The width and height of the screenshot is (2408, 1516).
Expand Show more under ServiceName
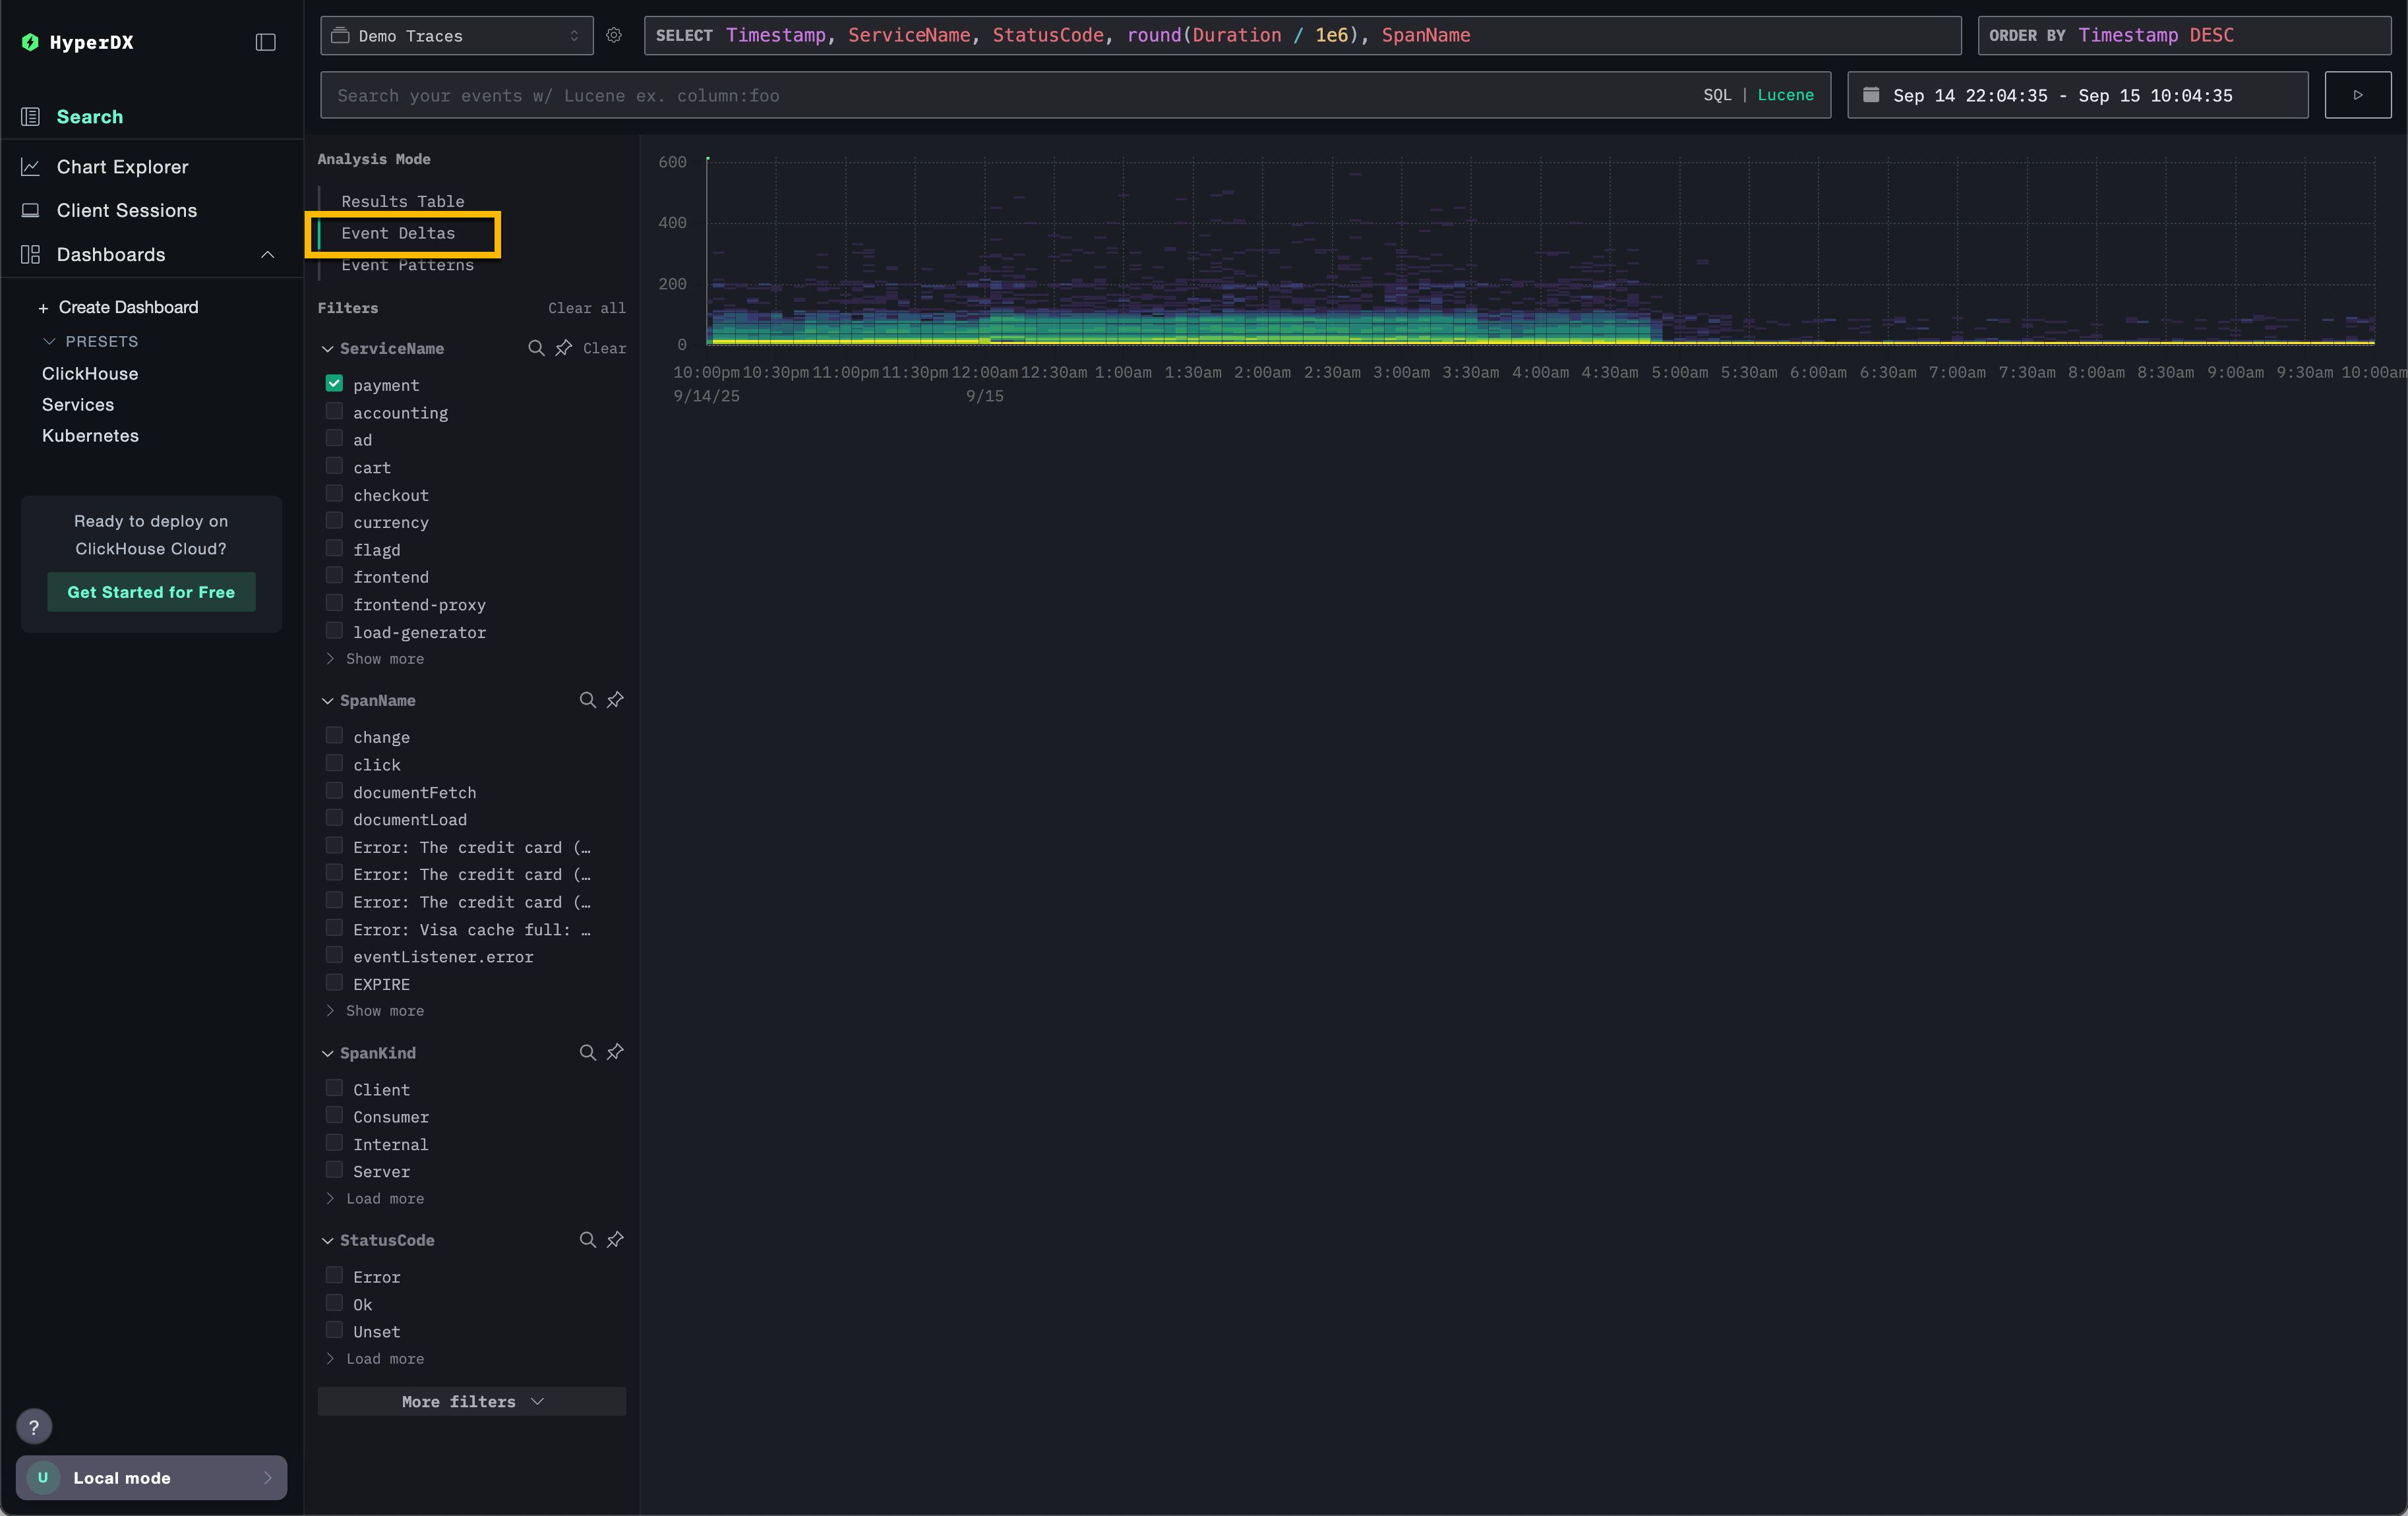(384, 658)
